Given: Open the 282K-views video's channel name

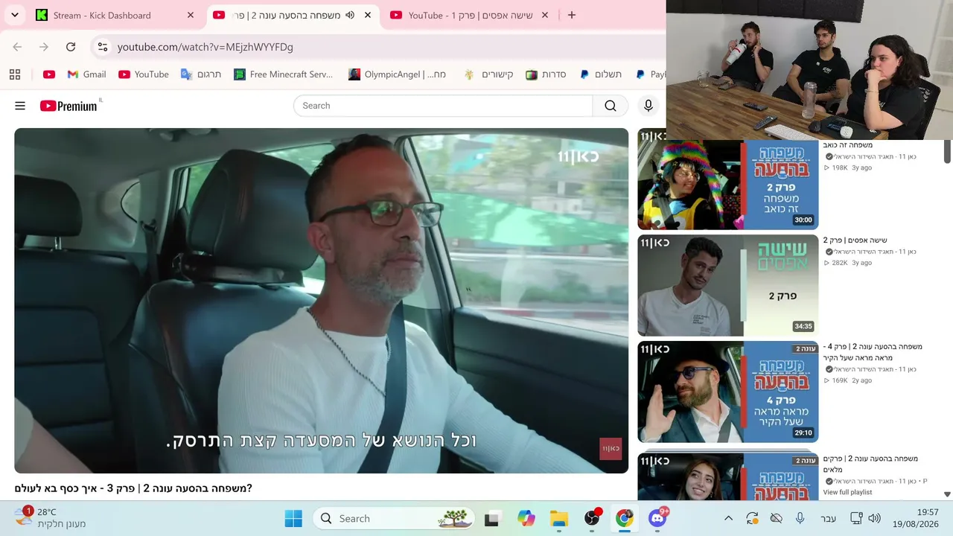Looking at the screenshot, I should tap(875, 252).
